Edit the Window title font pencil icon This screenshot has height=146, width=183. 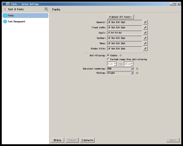[145, 48]
